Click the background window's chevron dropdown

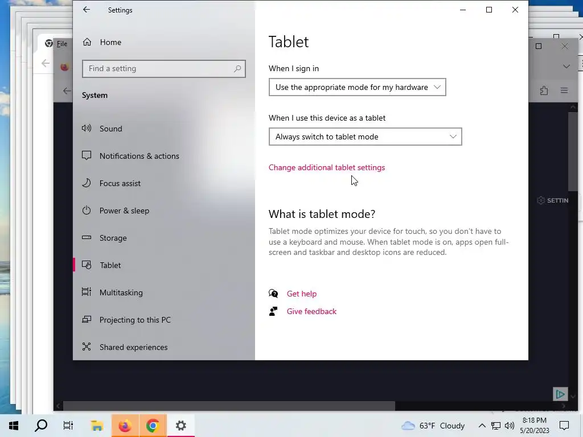(566, 67)
